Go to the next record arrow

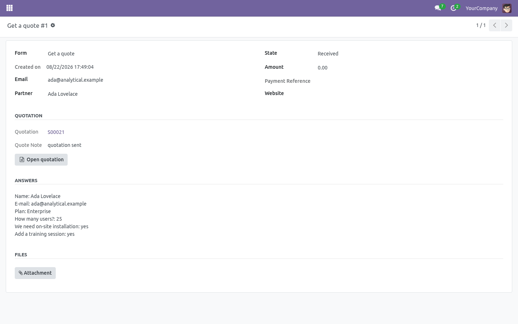[x=506, y=25]
